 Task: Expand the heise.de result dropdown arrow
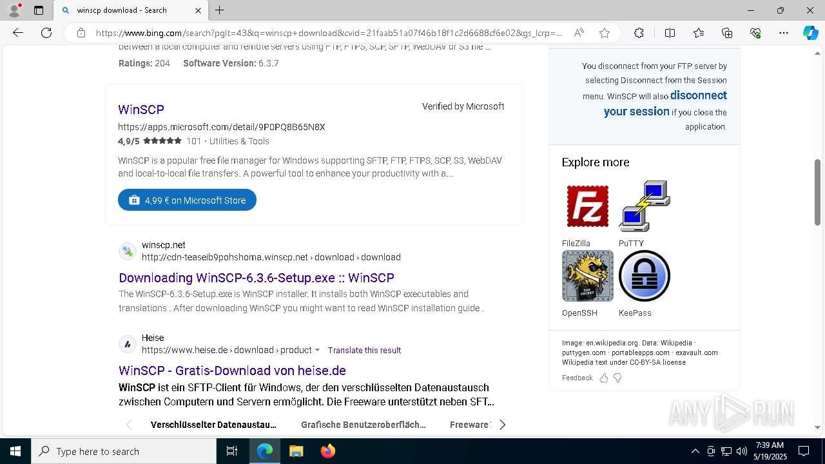317,350
